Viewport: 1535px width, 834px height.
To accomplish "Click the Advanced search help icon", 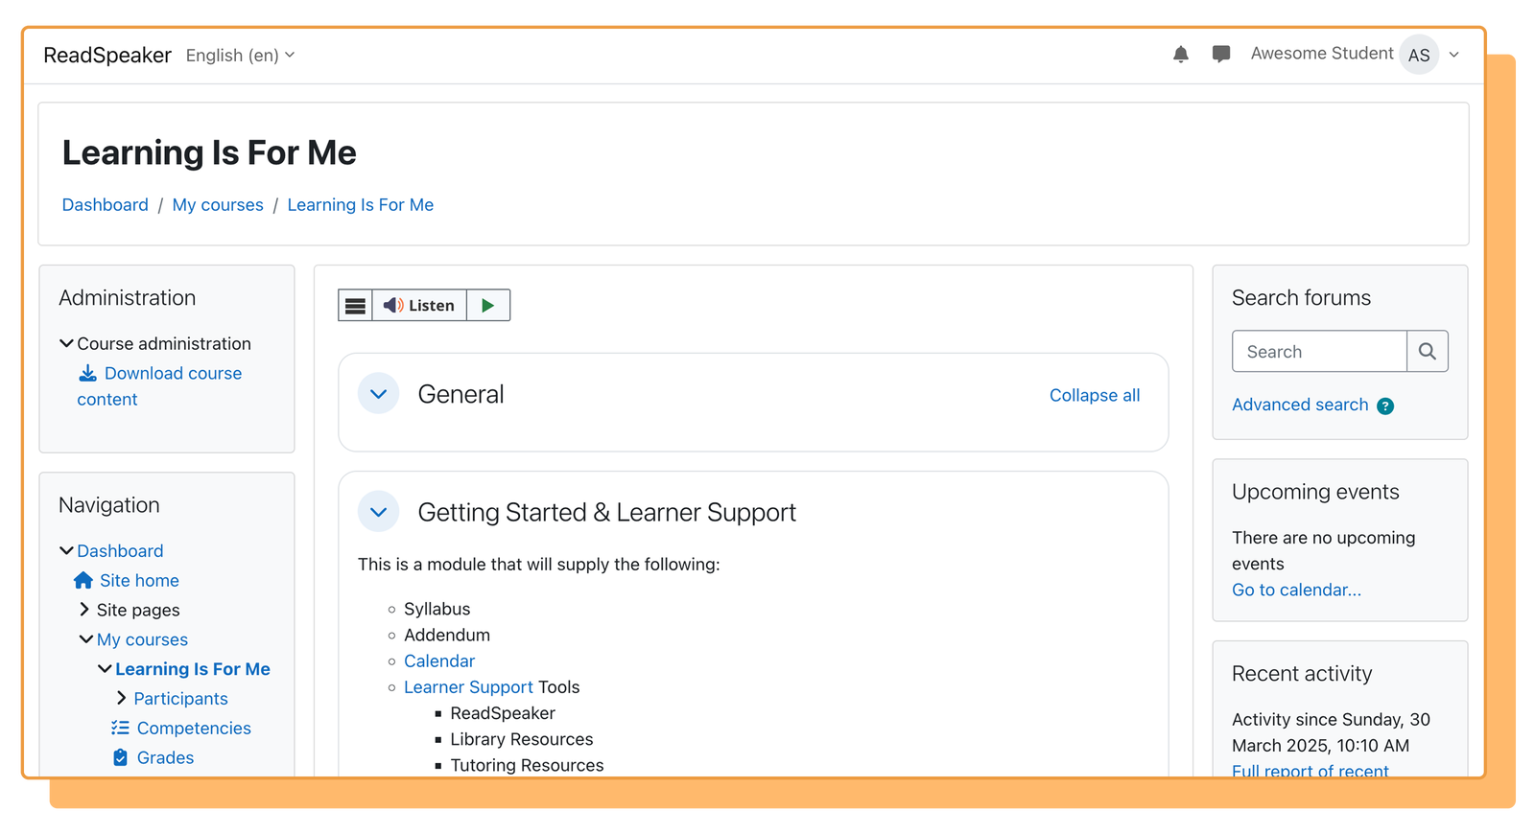I will click(1384, 405).
